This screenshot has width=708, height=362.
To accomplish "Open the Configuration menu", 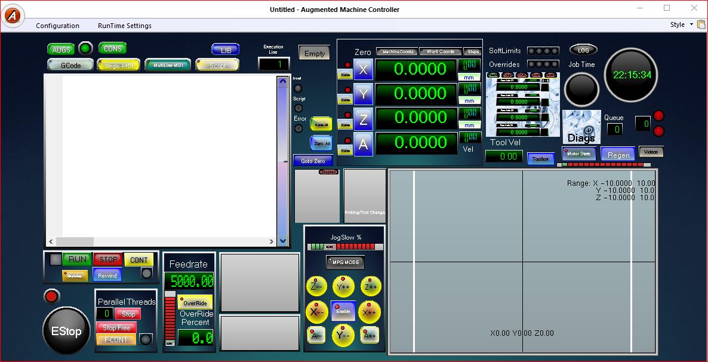I will [57, 26].
